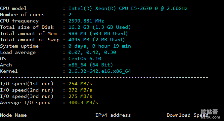Select the value x86_64 (64 Bit)
Screen dimensions: 224x121
click(91, 65)
